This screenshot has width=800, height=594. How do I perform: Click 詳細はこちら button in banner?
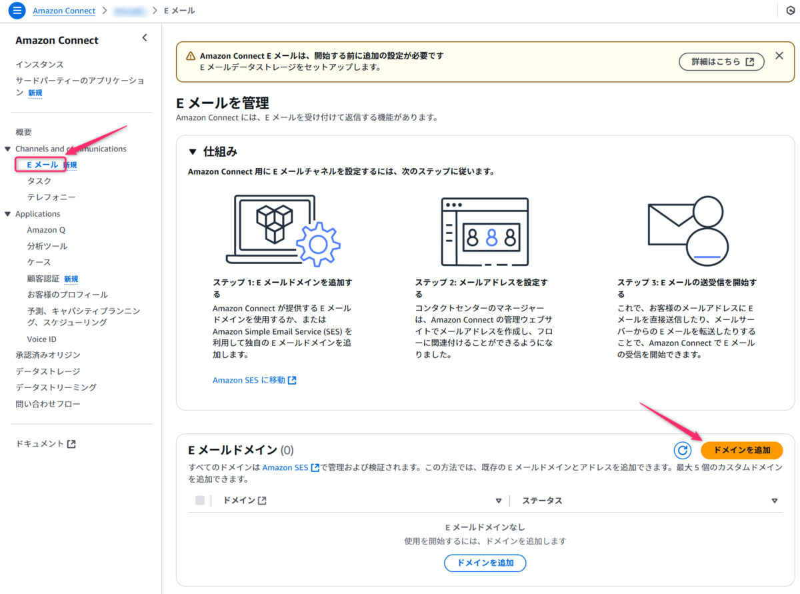coord(723,61)
